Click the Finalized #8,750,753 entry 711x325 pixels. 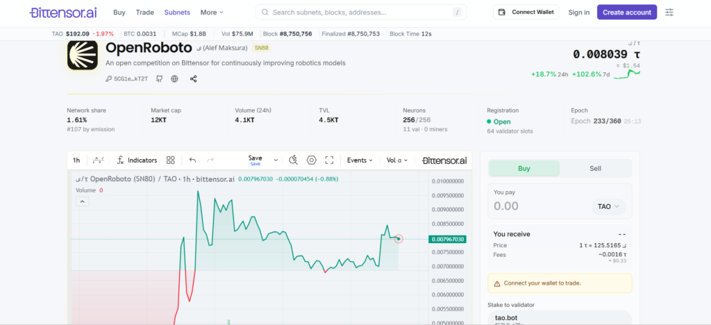tap(351, 33)
